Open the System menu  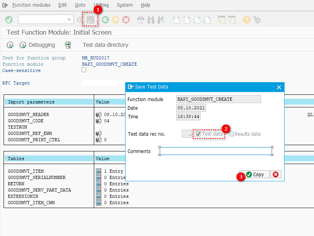point(125,5)
